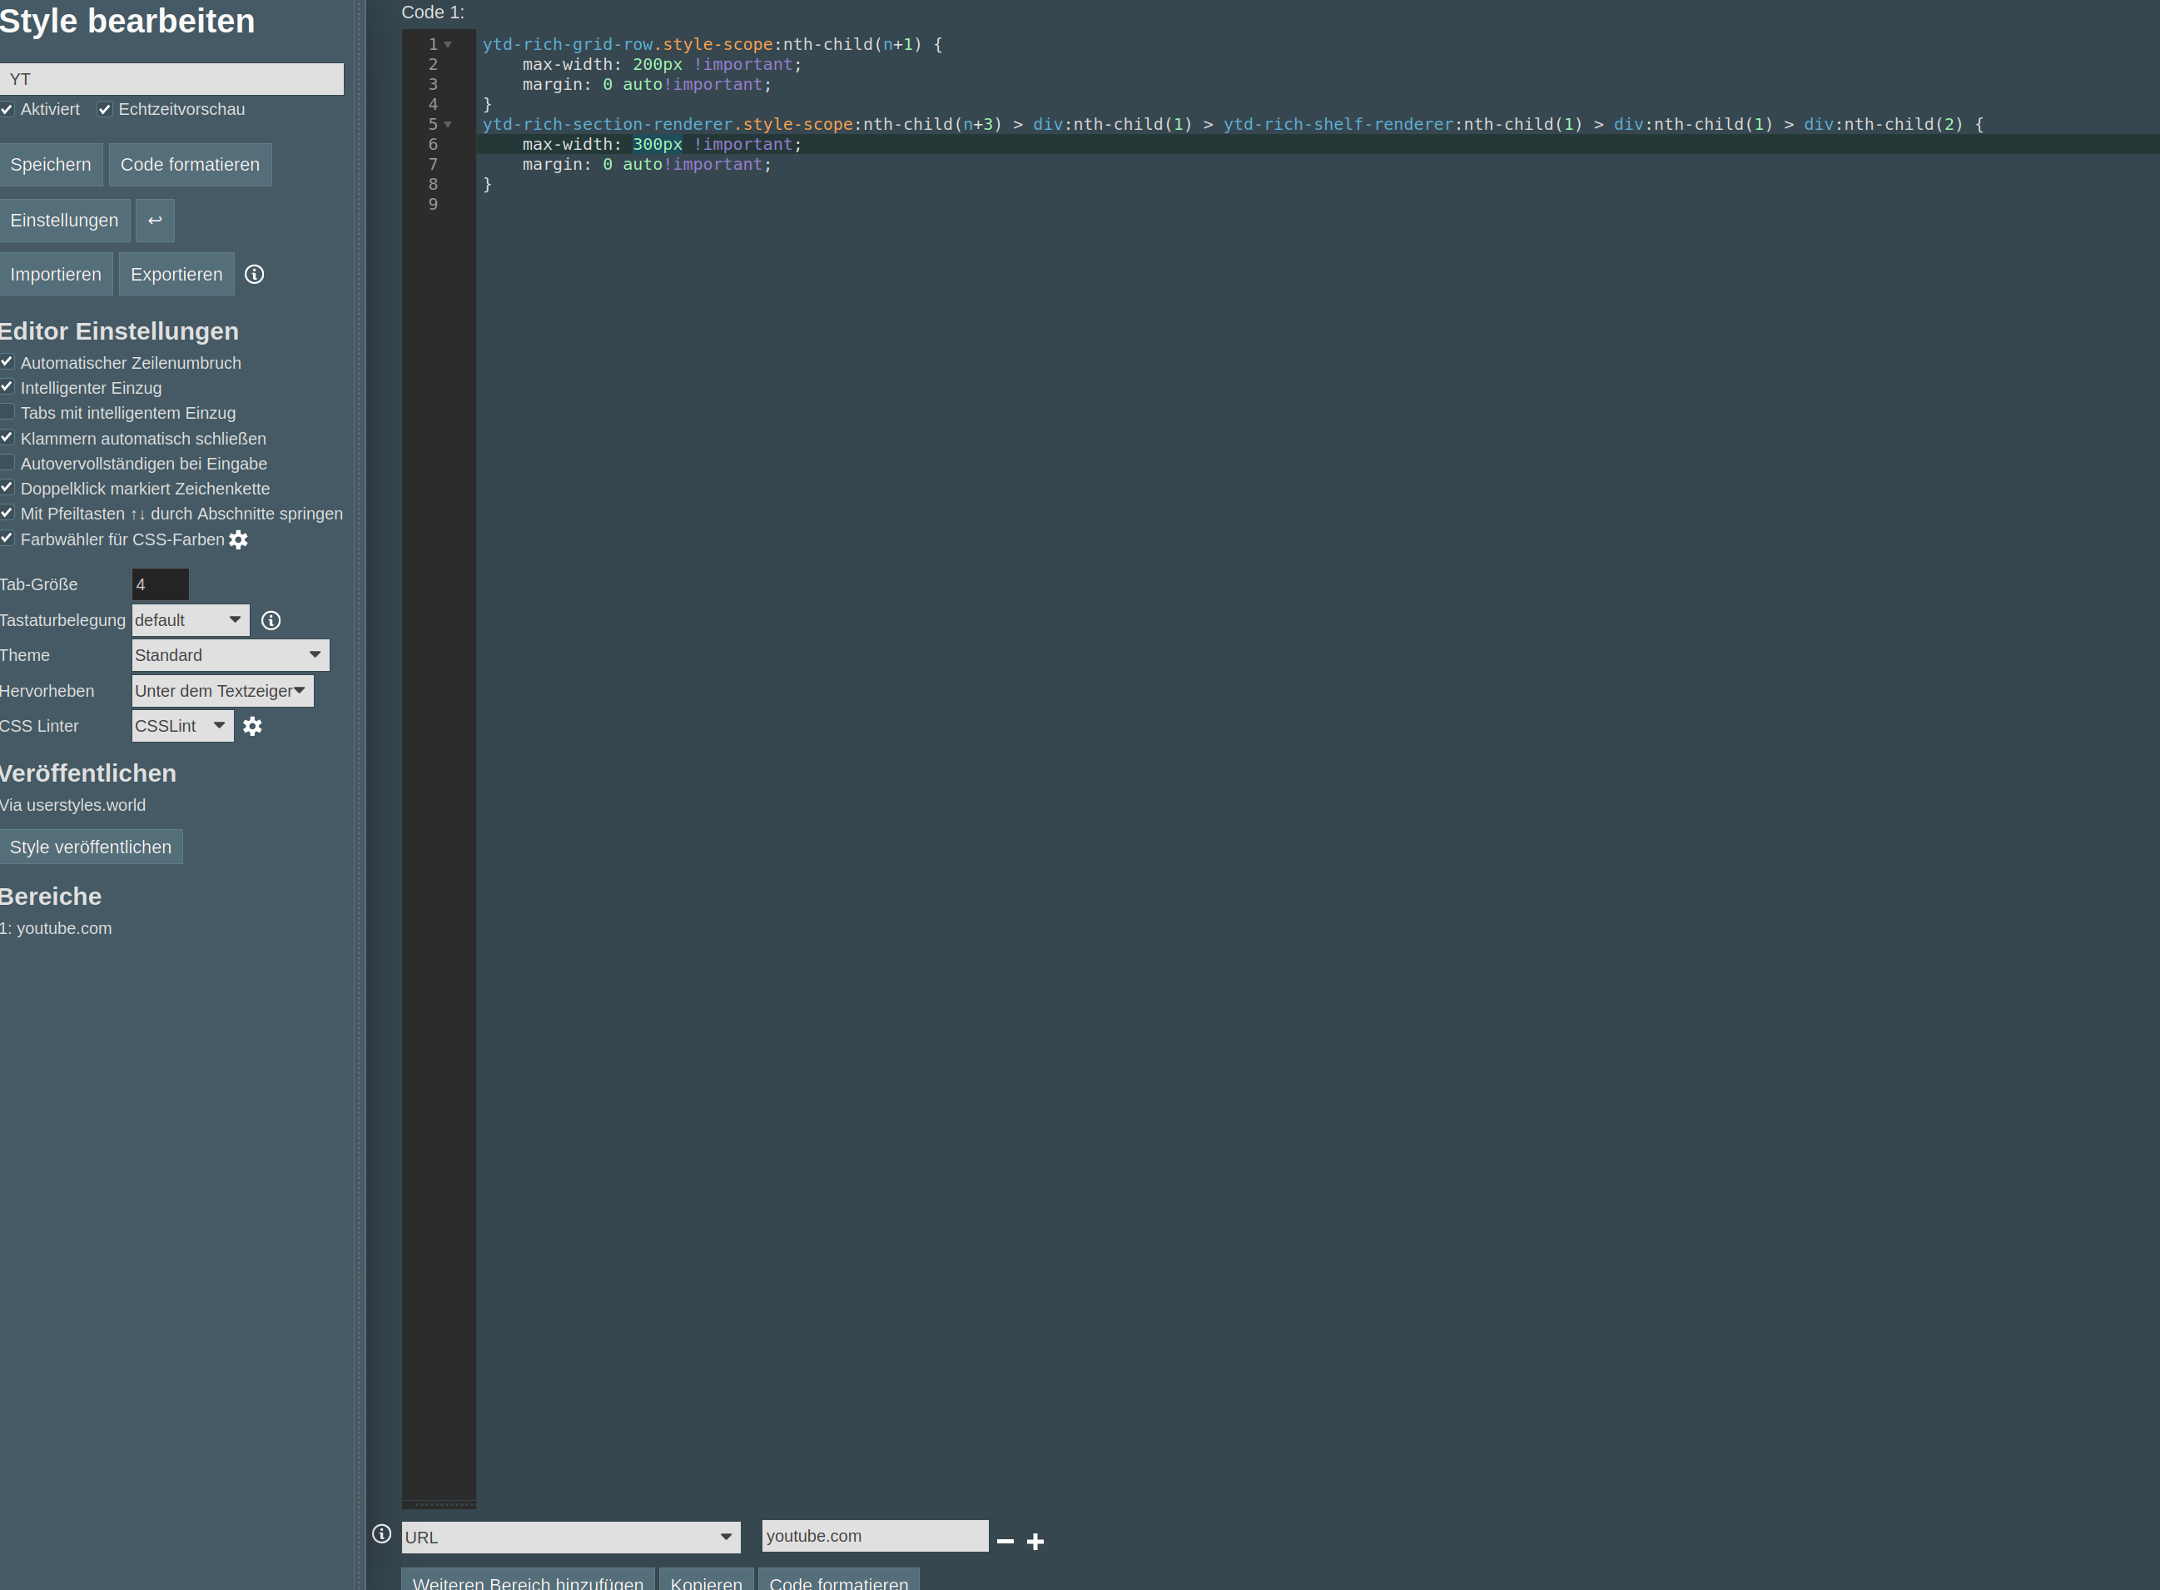The height and width of the screenshot is (1590, 2160).
Task: Open Farbwähler settings gear icon
Action: click(x=239, y=540)
